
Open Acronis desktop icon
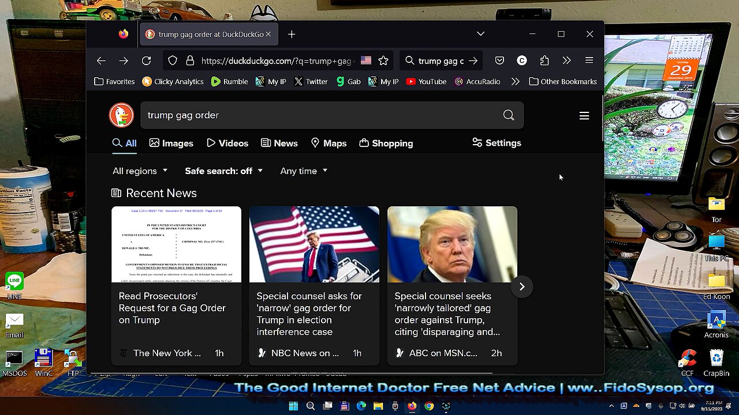click(x=716, y=325)
